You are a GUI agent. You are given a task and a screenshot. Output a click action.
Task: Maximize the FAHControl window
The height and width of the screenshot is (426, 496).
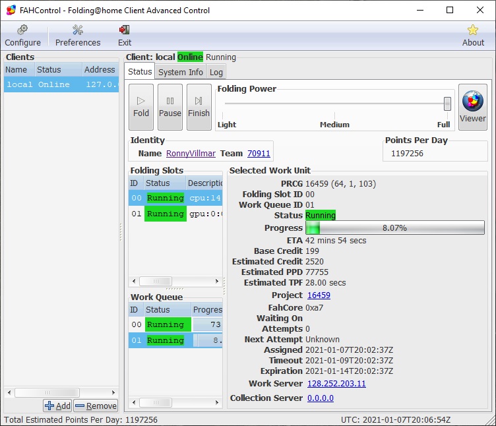coord(450,10)
